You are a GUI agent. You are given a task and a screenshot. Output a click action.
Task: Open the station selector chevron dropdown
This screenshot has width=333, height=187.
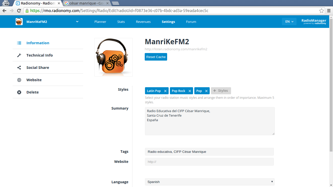click(x=77, y=22)
